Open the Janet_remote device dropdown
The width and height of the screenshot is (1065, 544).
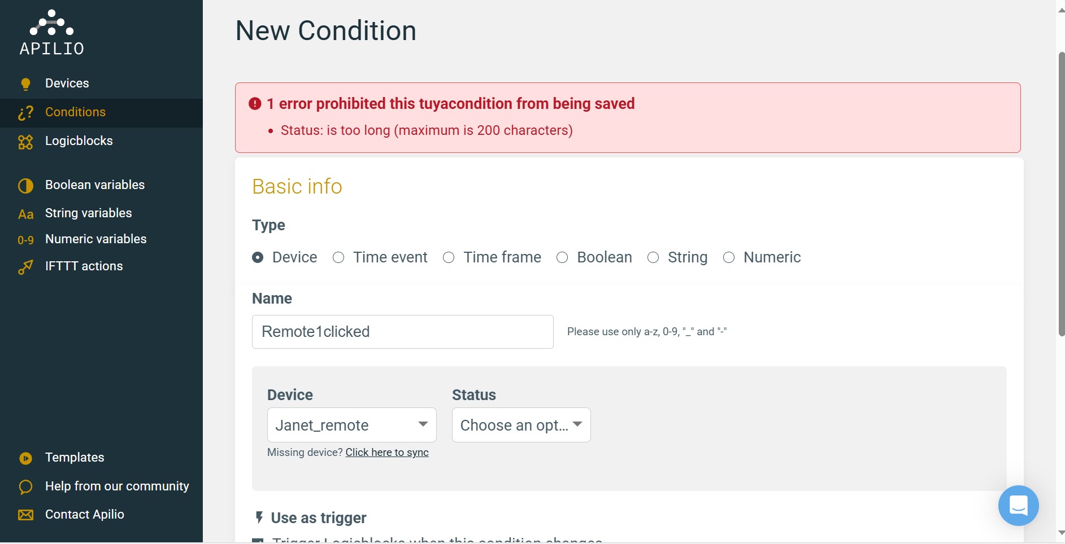[351, 425]
